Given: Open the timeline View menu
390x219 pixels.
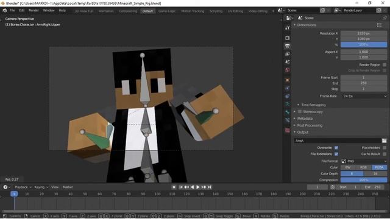Looking at the screenshot, I should 55,187.
